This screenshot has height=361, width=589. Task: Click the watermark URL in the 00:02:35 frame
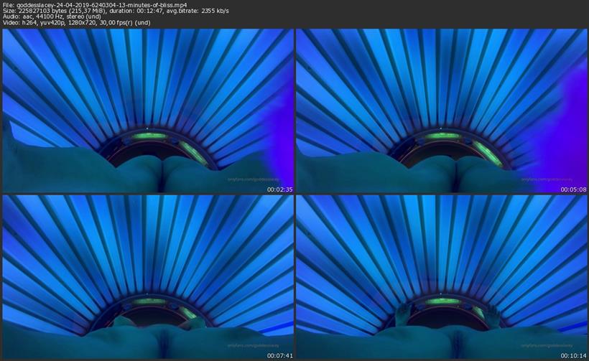coord(249,180)
